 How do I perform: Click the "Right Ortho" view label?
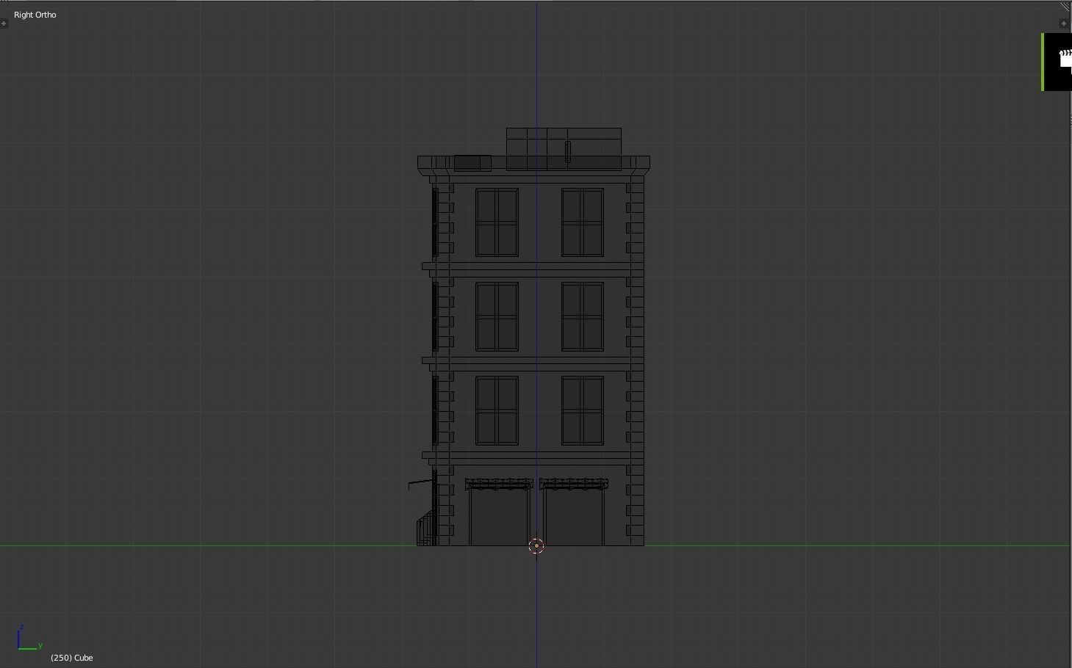coord(35,15)
